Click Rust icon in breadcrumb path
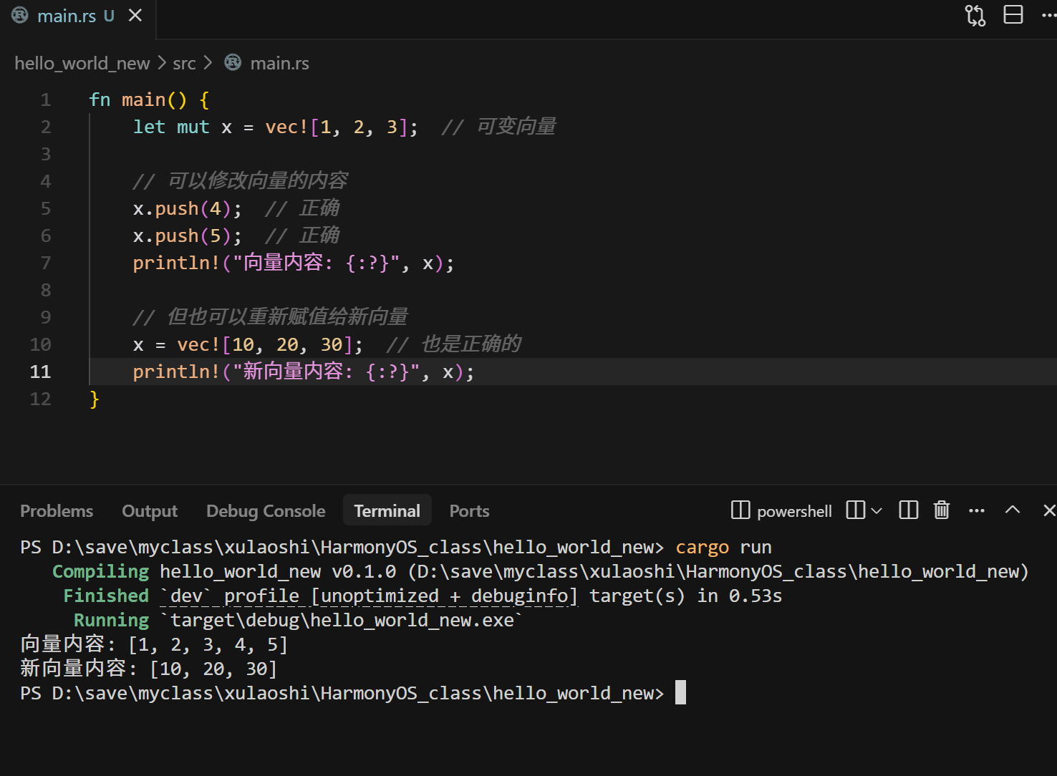Viewport: 1057px width, 776px height. tap(233, 62)
